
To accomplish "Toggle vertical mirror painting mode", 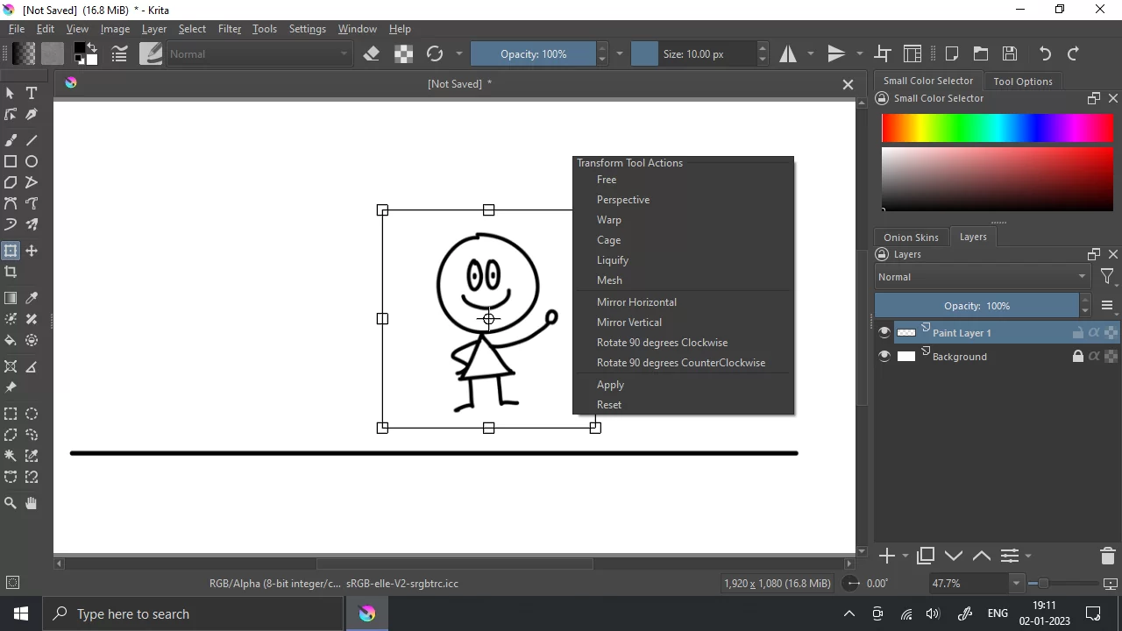I will (x=836, y=53).
